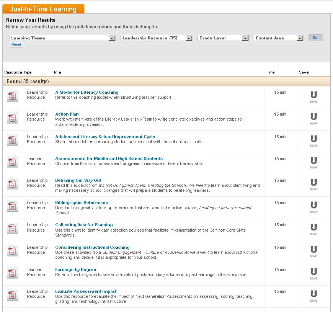Expand the Leadership Resource (35) dropdown
Viewport: 333px width, 312px height.
(x=156, y=38)
